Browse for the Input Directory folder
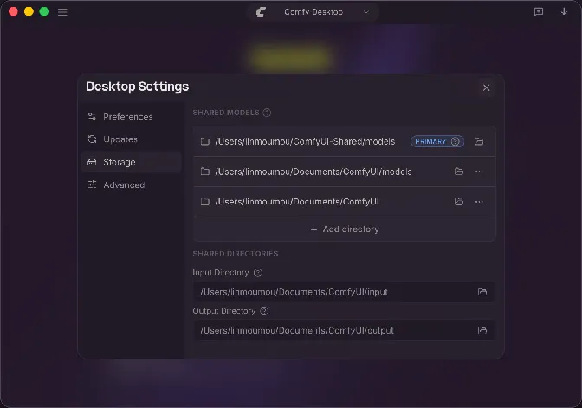 point(482,292)
